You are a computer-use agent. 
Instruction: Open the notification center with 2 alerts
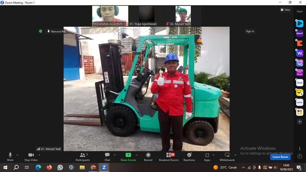[x=299, y=167]
